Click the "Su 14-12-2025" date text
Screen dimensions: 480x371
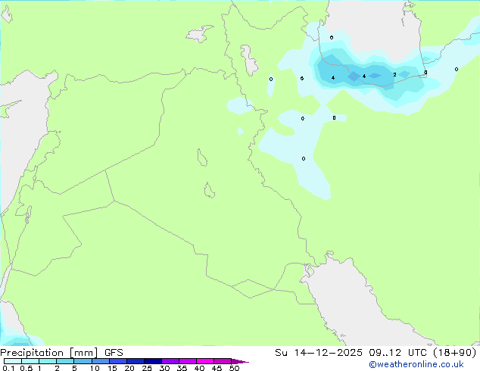pyautogui.click(x=319, y=353)
